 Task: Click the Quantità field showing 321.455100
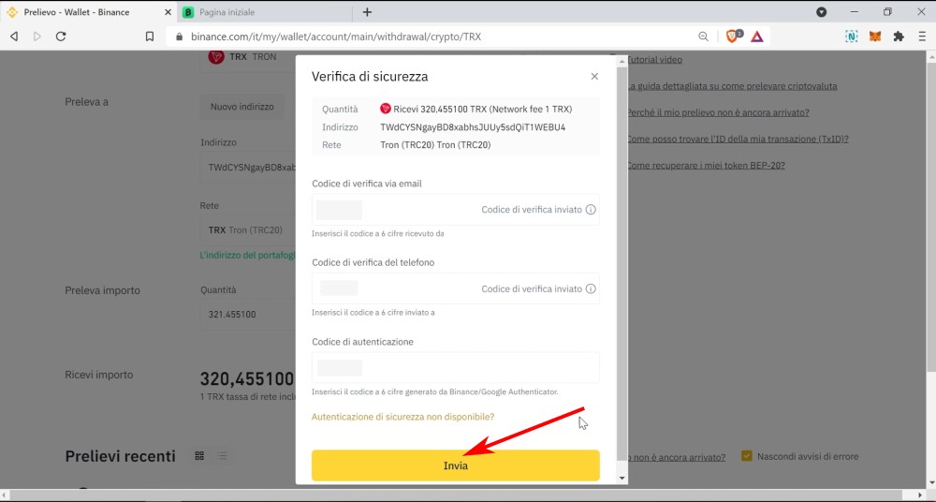[248, 315]
